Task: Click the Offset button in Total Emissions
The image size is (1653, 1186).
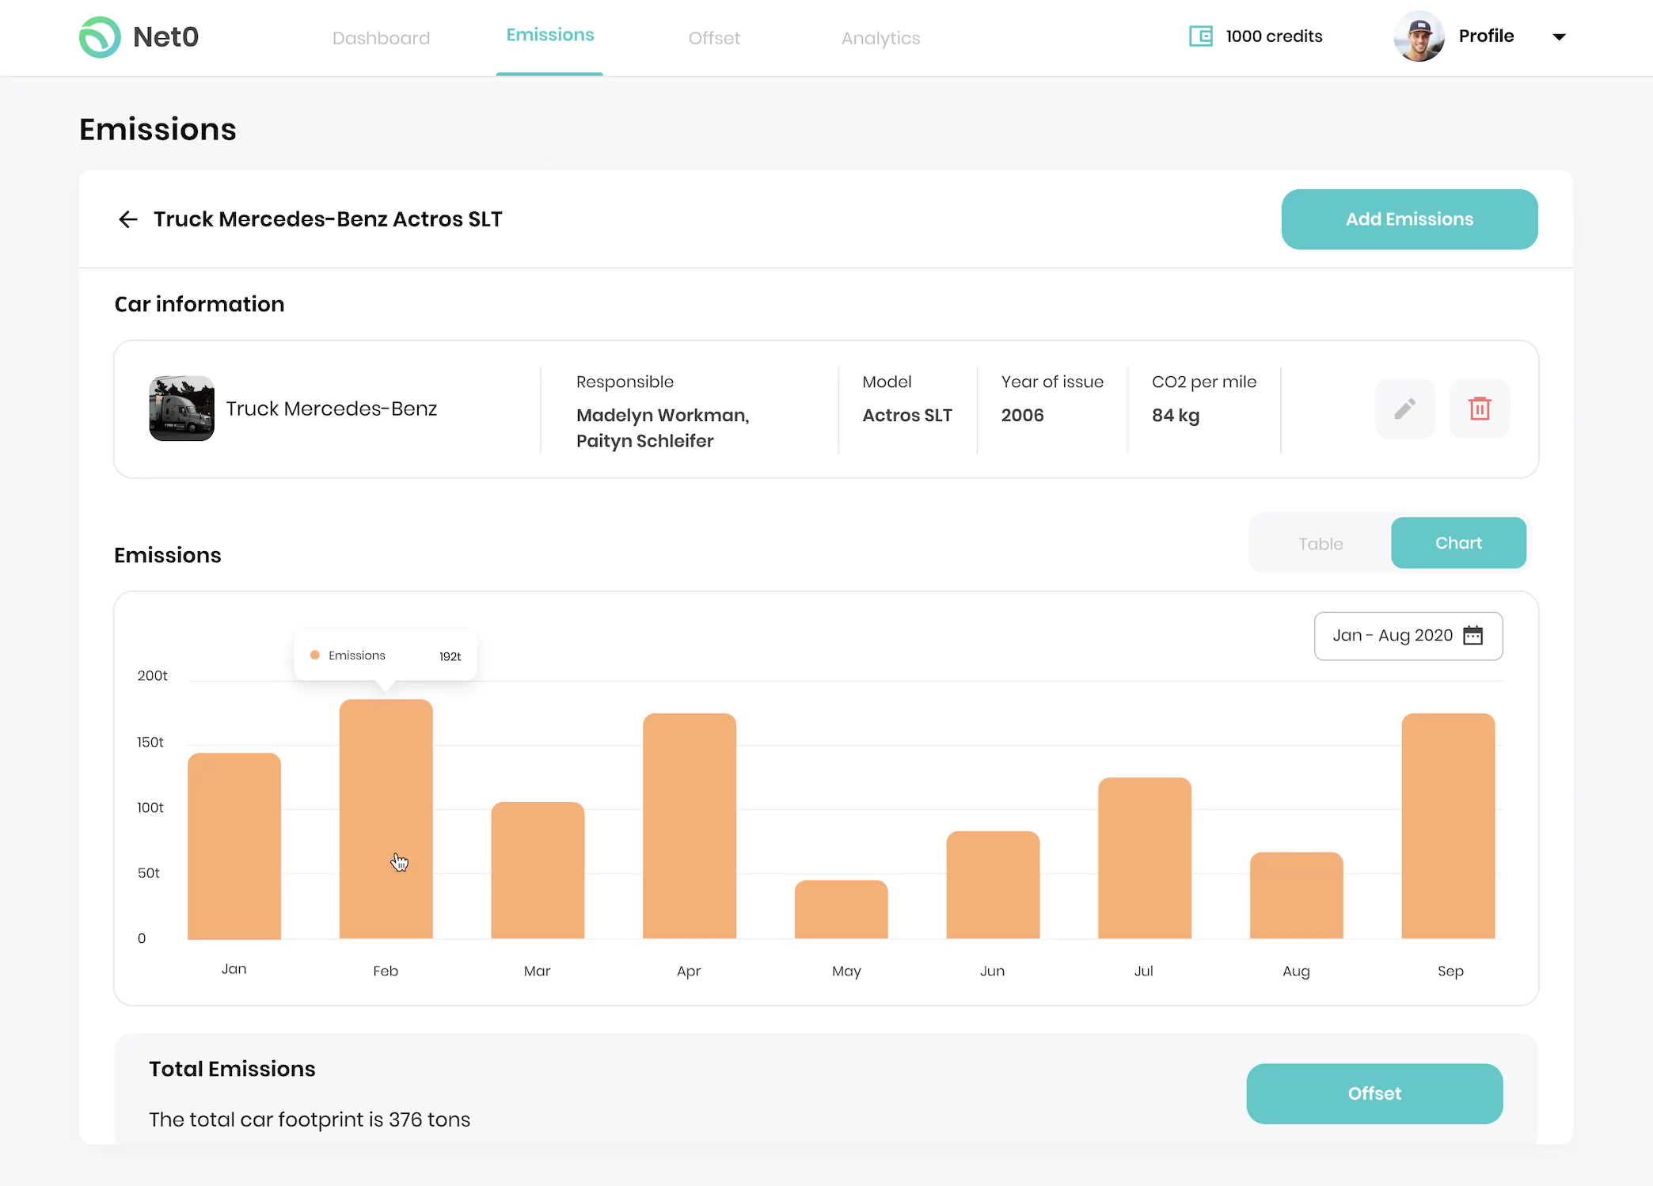Action: (x=1374, y=1093)
